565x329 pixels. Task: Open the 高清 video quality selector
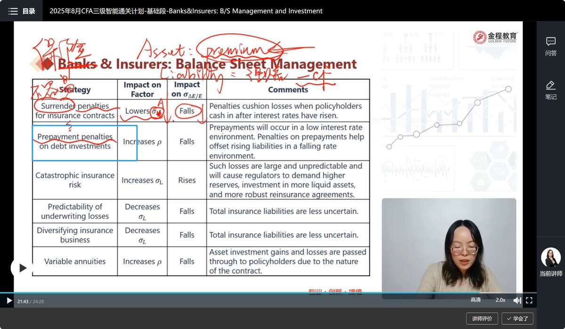point(476,300)
